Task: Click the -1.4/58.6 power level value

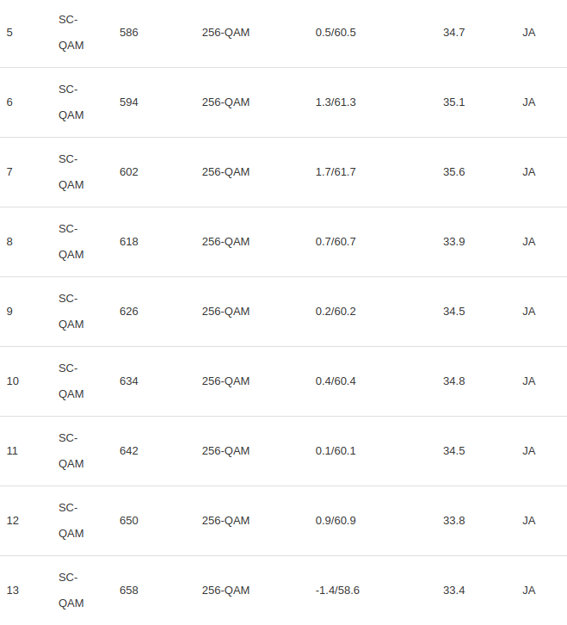Action: [x=337, y=591]
